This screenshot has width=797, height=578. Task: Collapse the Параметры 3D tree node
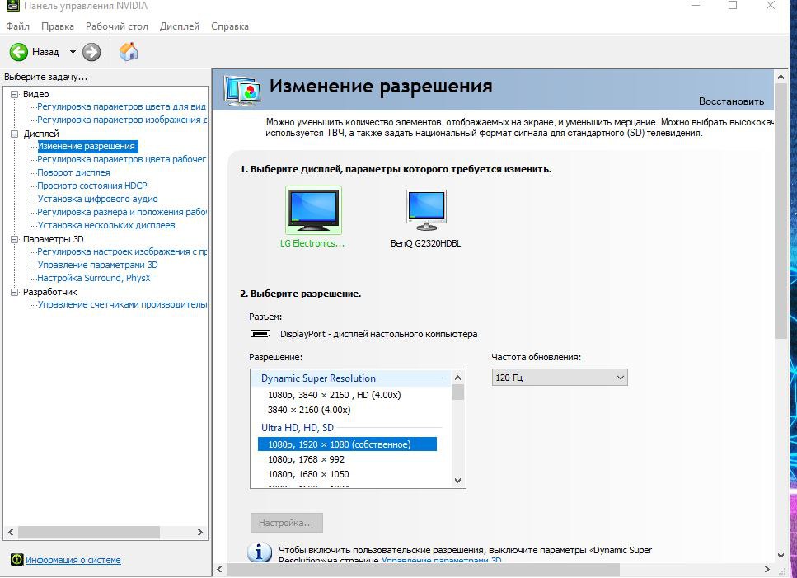(15, 239)
